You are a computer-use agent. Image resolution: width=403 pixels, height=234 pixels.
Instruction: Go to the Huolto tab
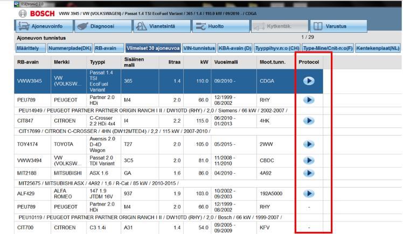pos(221,26)
